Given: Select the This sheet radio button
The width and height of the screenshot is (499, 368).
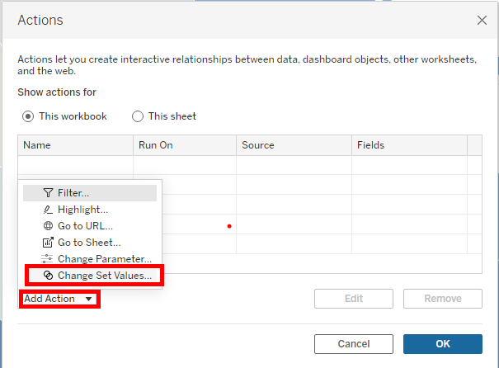Looking at the screenshot, I should coord(138,116).
